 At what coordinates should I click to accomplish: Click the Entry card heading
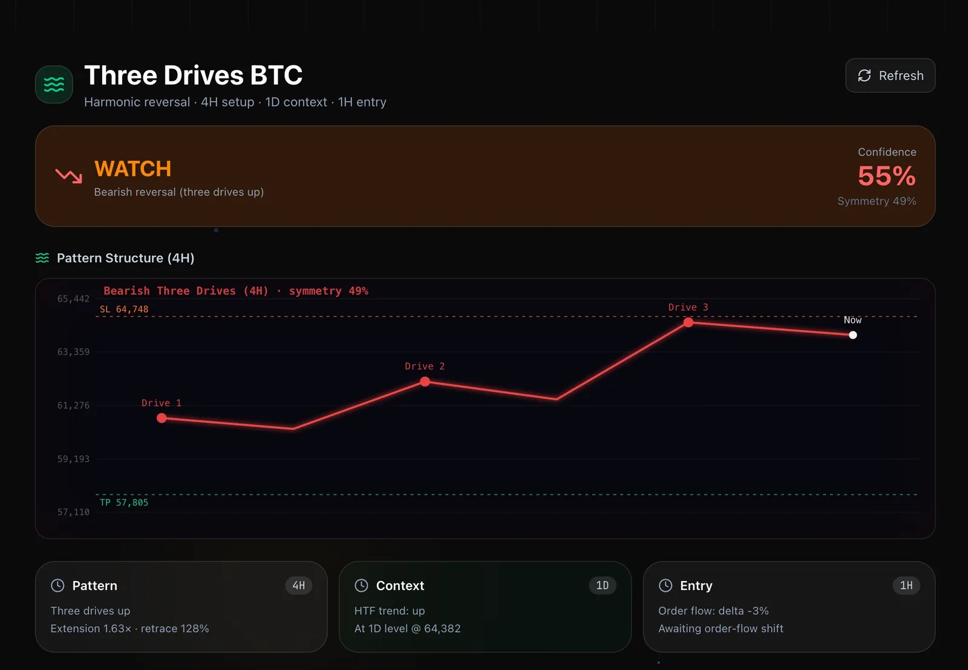[x=696, y=585]
